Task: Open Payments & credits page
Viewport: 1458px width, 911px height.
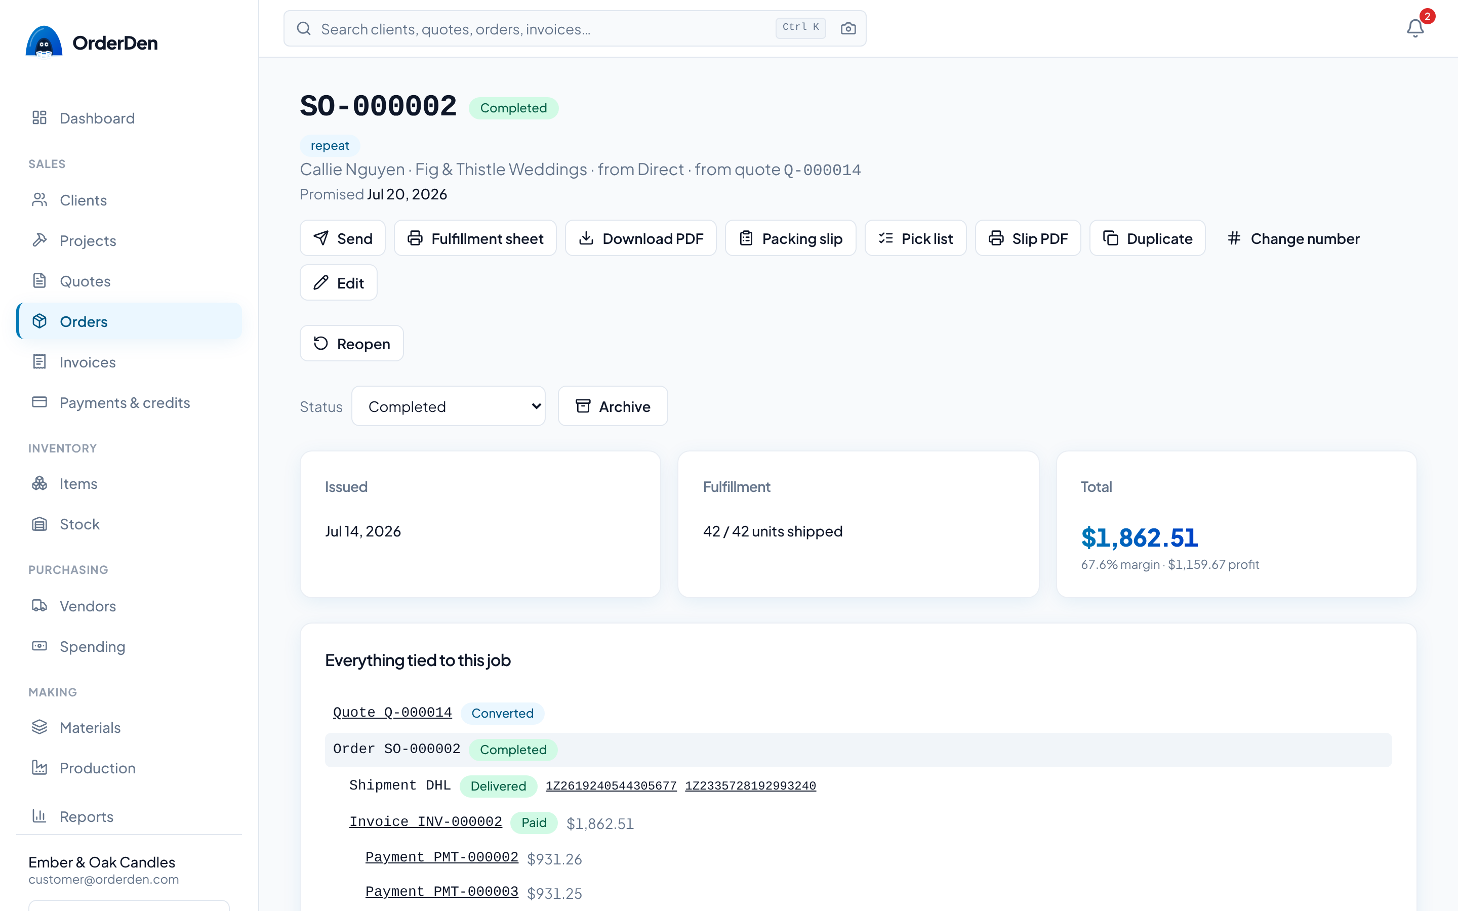Action: pyautogui.click(x=129, y=402)
